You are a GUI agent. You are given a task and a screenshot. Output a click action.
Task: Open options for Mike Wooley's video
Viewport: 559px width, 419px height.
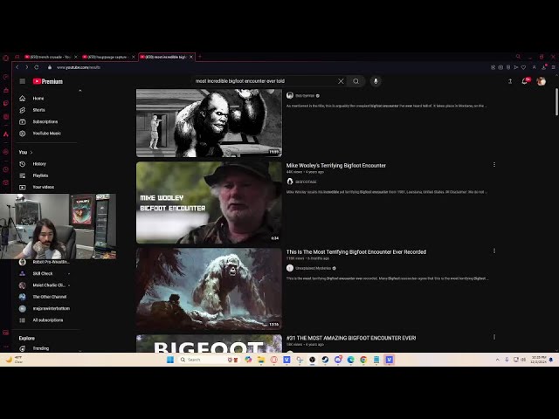coord(493,165)
